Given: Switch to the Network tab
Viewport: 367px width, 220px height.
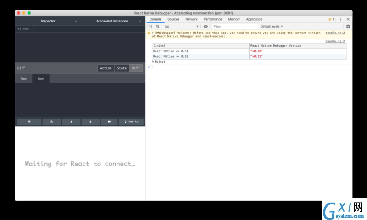Looking at the screenshot, I should click(x=191, y=19).
